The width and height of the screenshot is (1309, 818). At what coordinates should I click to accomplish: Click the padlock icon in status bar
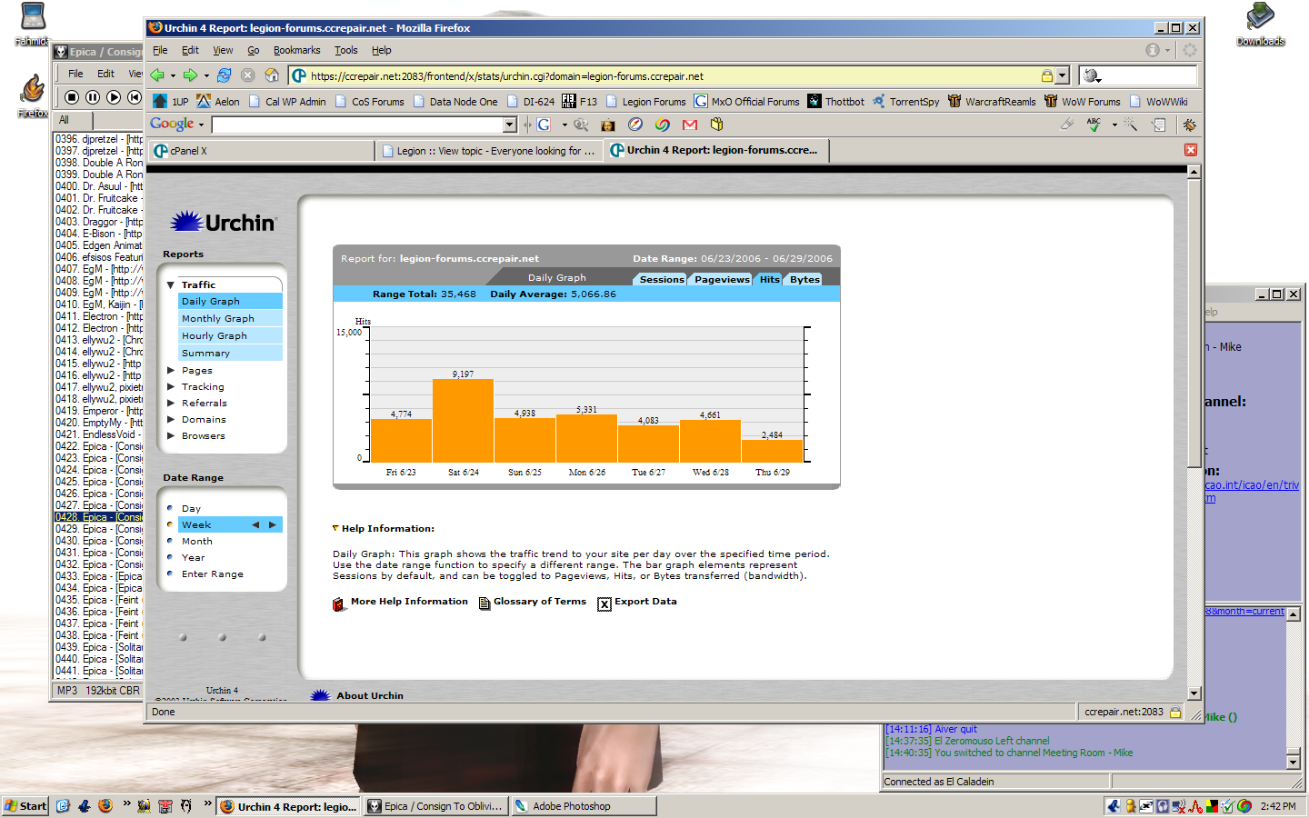(1175, 712)
